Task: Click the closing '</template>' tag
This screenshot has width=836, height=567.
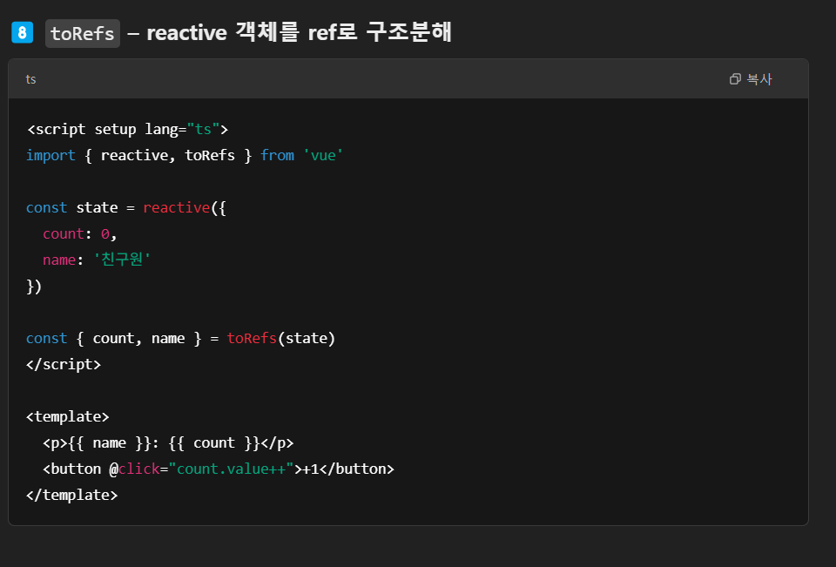Action: pos(72,495)
